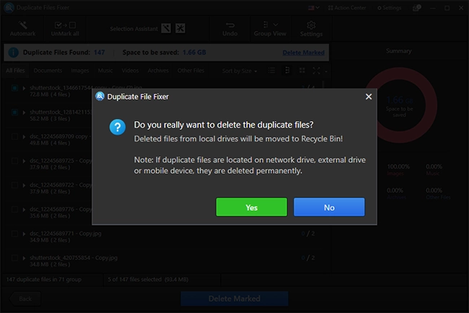The height and width of the screenshot is (313, 469).
Task: Expand the shutterstock_128142115 group arrow
Action: [24, 113]
